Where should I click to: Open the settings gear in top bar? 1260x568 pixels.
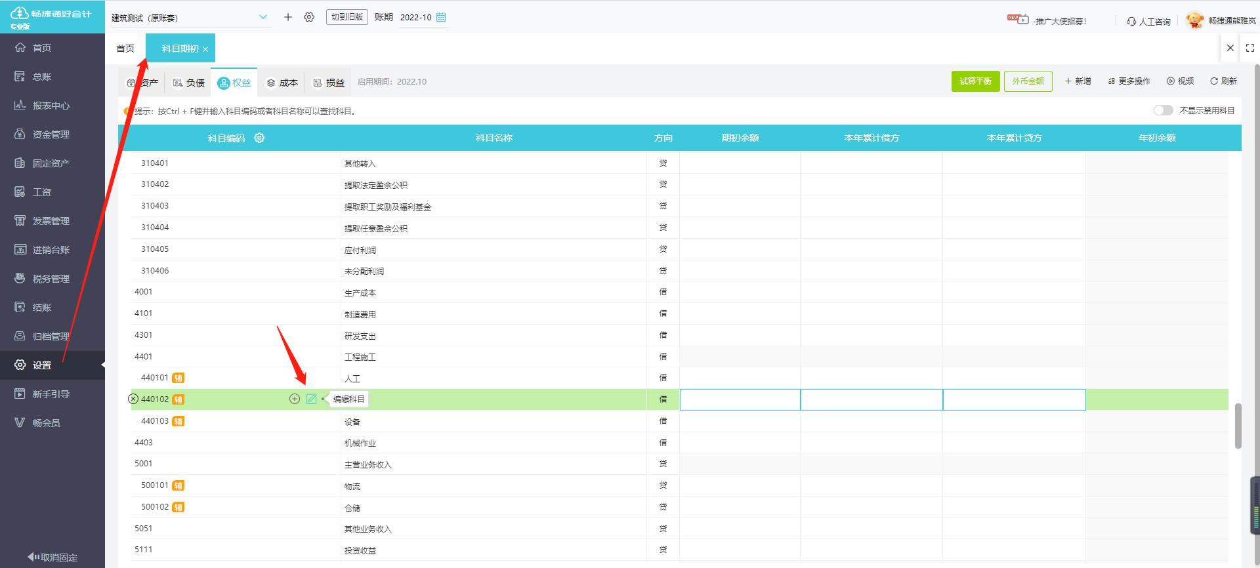click(x=309, y=17)
